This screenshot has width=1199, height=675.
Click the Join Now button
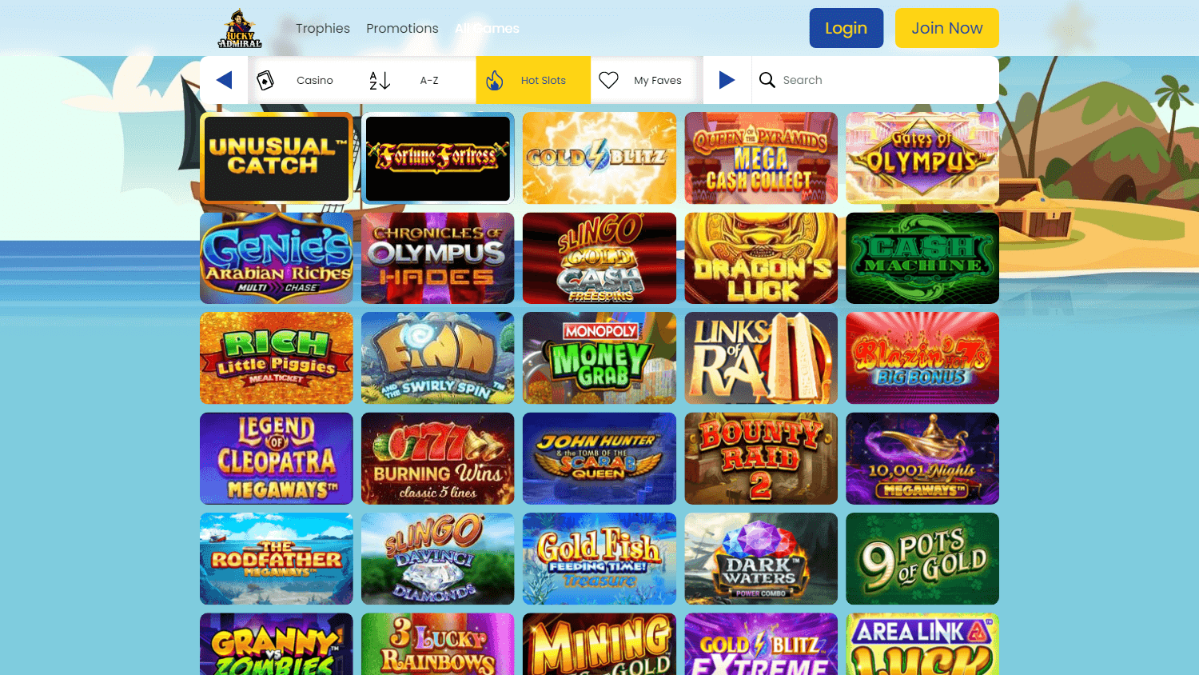947,28
